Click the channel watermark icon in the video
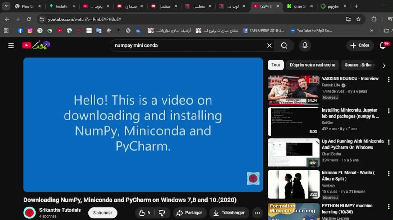 coord(253,178)
